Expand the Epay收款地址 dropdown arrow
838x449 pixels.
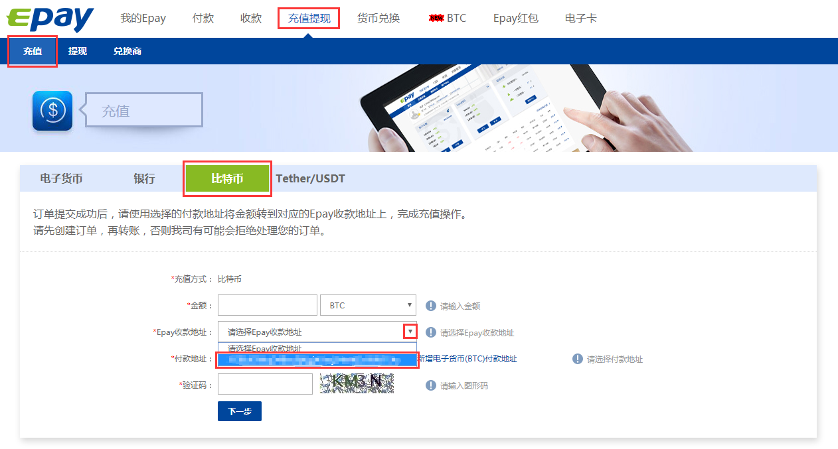point(410,332)
